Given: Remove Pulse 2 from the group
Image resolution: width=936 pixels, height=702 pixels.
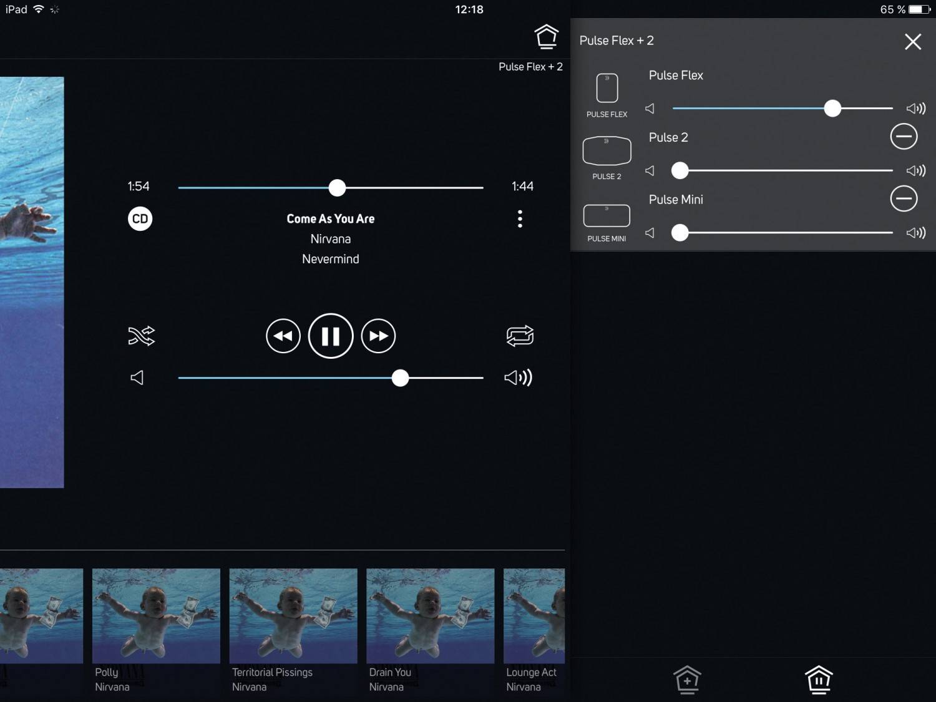Looking at the screenshot, I should 904,136.
